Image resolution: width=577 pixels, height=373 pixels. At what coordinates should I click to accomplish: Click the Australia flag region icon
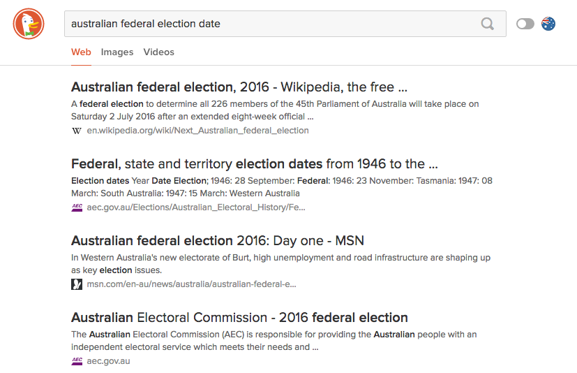pos(548,24)
